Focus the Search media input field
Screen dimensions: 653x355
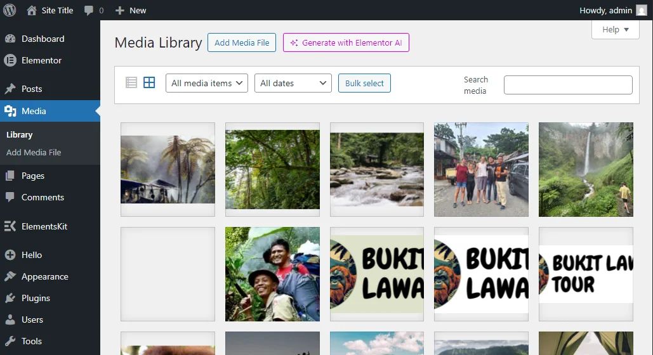(568, 85)
